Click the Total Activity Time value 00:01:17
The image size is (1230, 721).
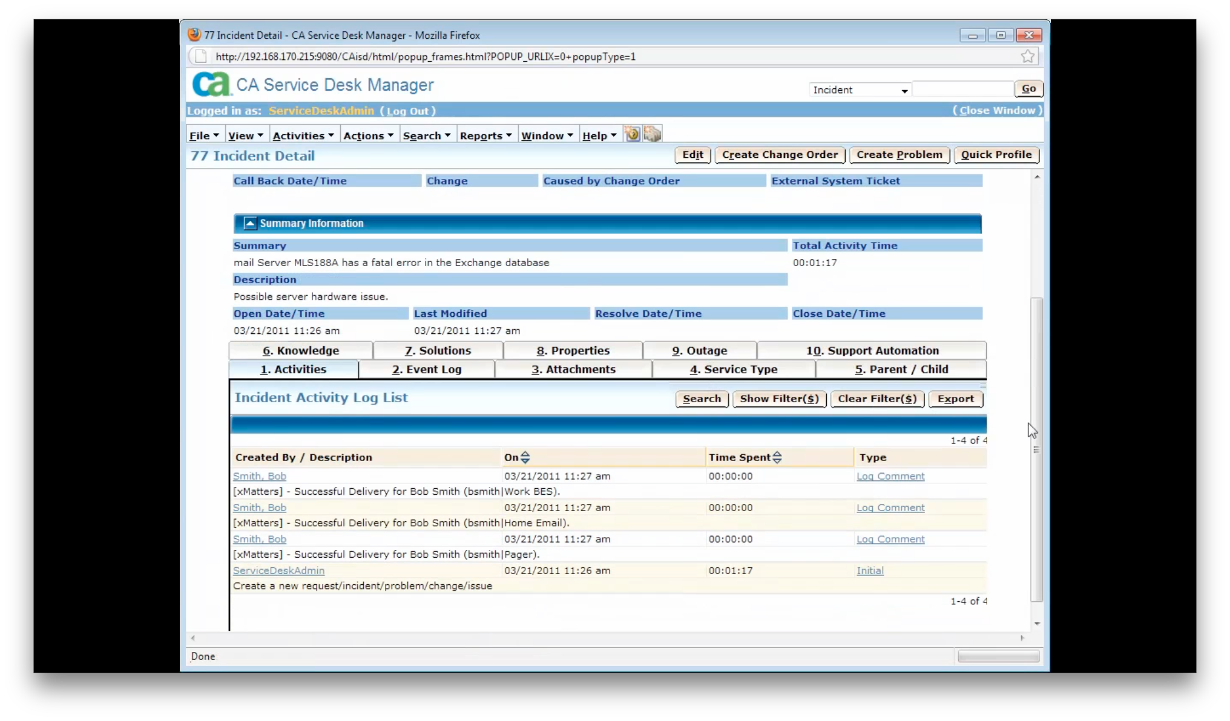pyautogui.click(x=815, y=263)
